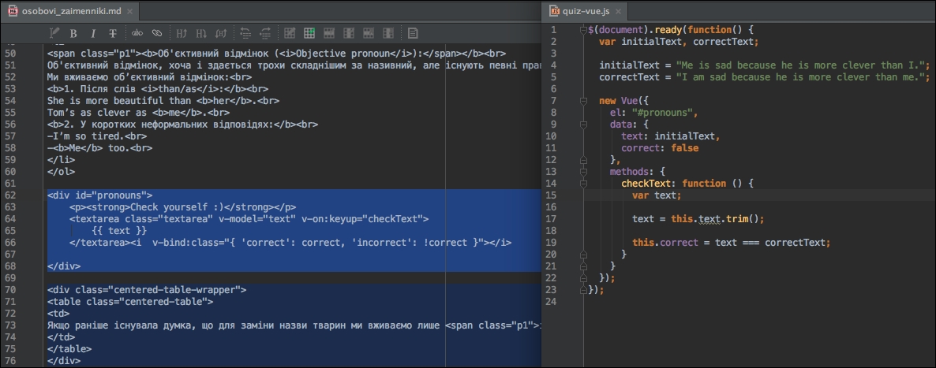This screenshot has height=368, width=936.
Task: Click 'var initialText, correctText;' line
Action: tap(679, 41)
